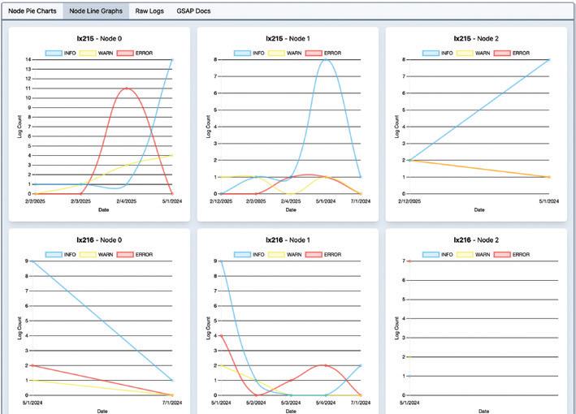The width and height of the screenshot is (576, 414).
Task: Toggle INFO legend in lx215 Node 1 chart
Action: (x=249, y=54)
